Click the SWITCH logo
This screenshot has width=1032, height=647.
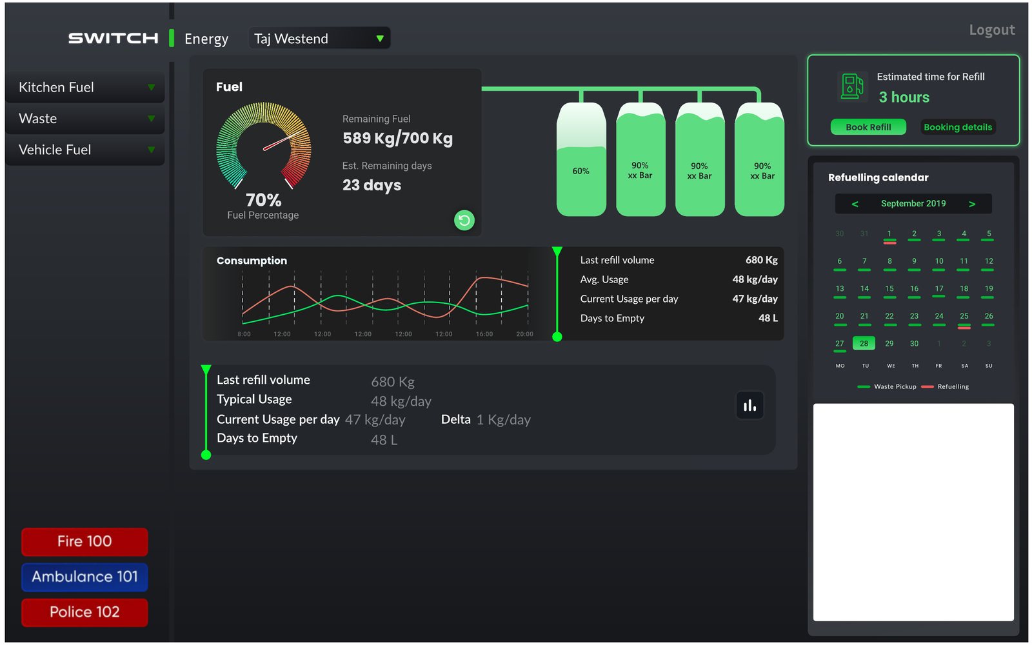[x=114, y=39]
